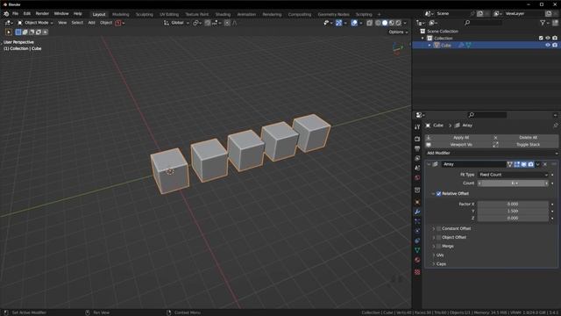
Task: Switch to Material Preview shading
Action: tap(392, 23)
